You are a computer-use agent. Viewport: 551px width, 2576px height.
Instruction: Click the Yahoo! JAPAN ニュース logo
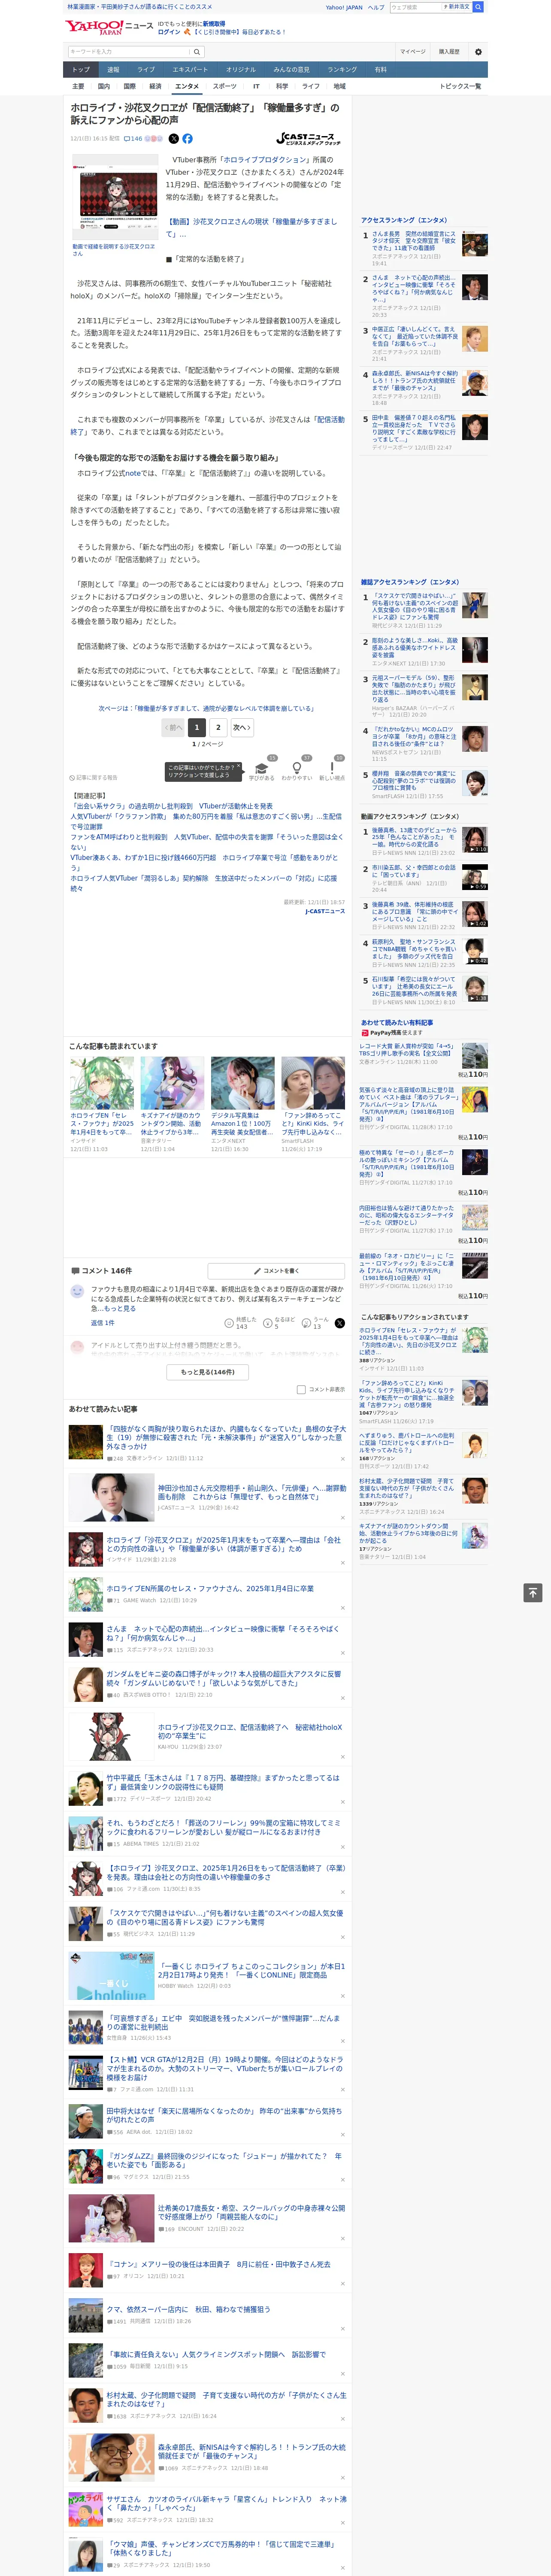tap(109, 26)
